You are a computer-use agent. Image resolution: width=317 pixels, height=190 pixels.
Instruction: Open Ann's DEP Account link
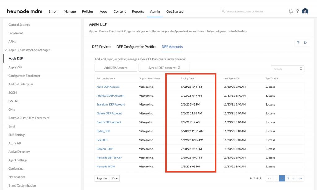tap(108, 87)
